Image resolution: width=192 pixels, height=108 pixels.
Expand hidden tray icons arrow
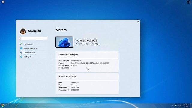[173, 105]
